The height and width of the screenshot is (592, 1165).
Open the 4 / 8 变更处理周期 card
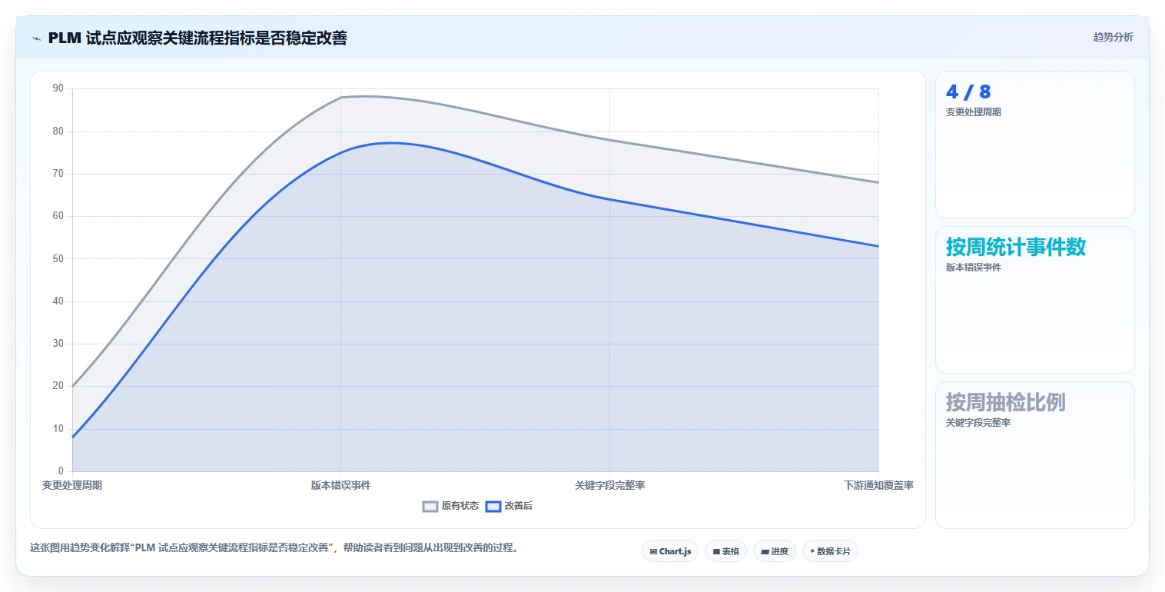coord(1034,145)
